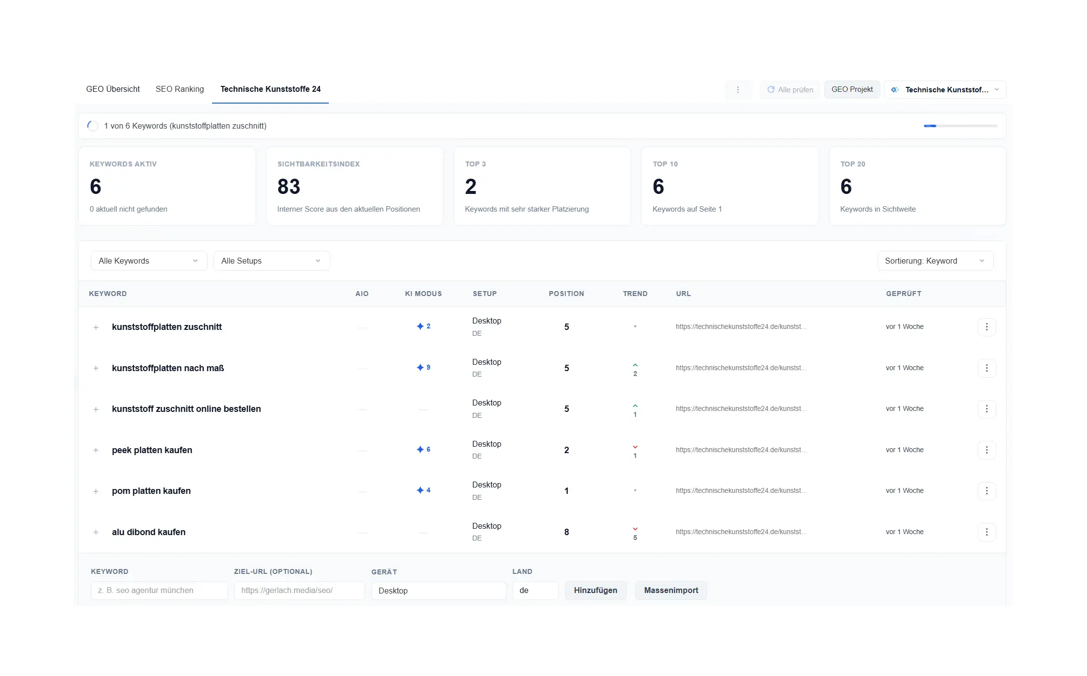
Task: Expand row alu dibond kaufen with plus
Action: point(96,533)
